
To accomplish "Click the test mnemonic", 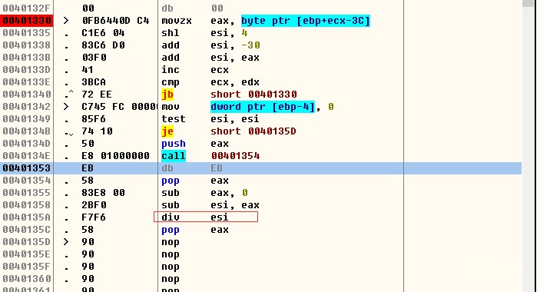I will coord(174,119).
